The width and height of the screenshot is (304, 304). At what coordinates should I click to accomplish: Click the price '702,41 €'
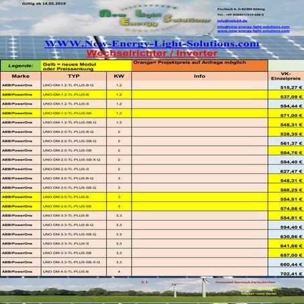(291, 274)
